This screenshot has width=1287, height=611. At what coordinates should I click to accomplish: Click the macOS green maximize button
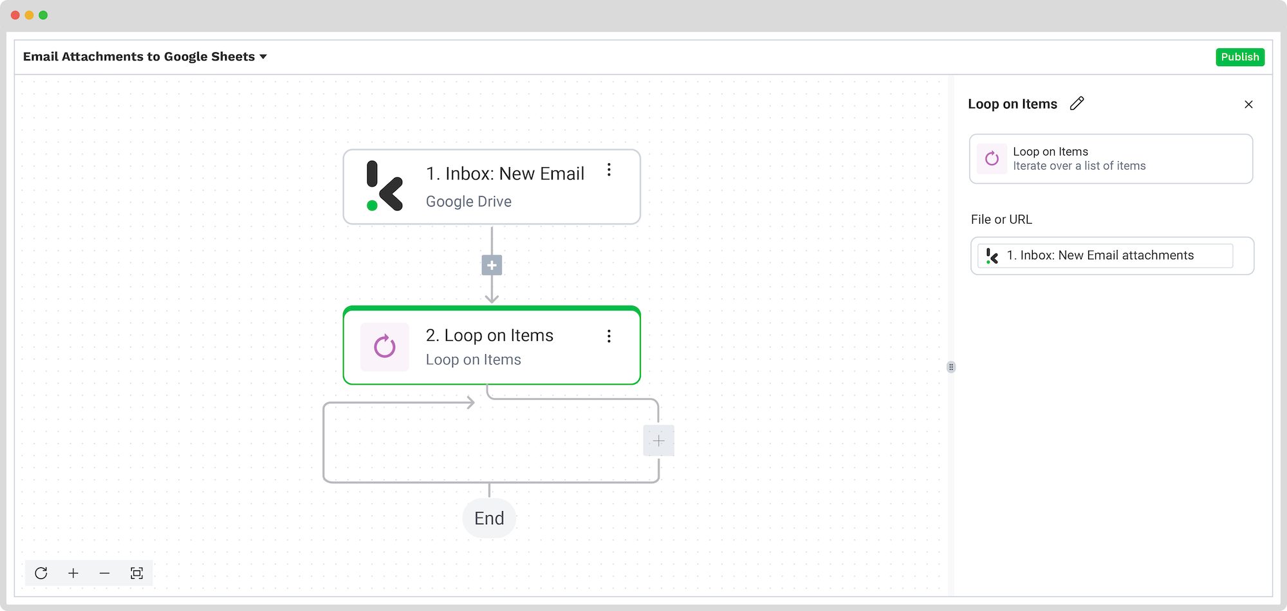click(43, 15)
